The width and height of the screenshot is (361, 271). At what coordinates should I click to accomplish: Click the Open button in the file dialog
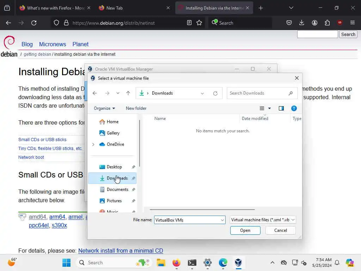point(245,230)
